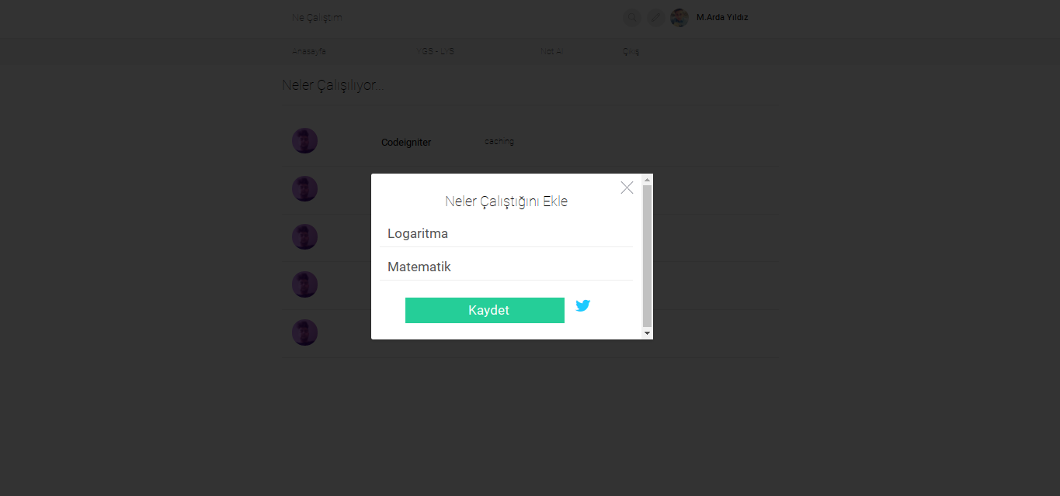Click the M.Arda Yıldız username
The image size is (1060, 496).
click(722, 17)
